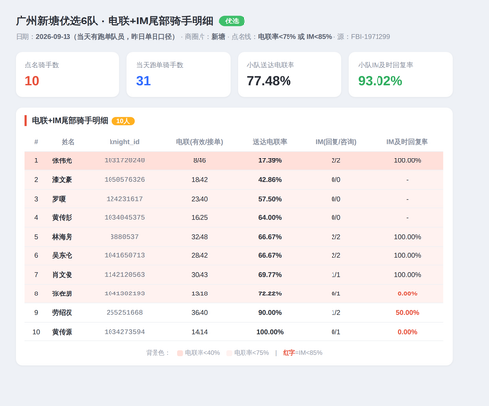Click the IM及时回复率 column header

(x=407, y=142)
